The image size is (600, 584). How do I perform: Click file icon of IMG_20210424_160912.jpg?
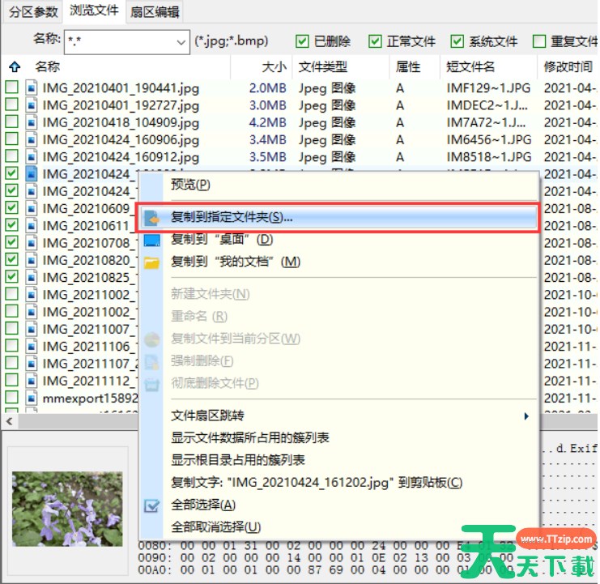click(x=32, y=157)
